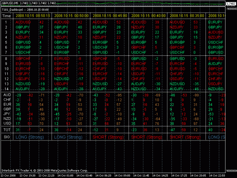Click NZDJPY value 30 in 00:40:00 column
Viewport: 237px width, 178px height.
click(157, 27)
